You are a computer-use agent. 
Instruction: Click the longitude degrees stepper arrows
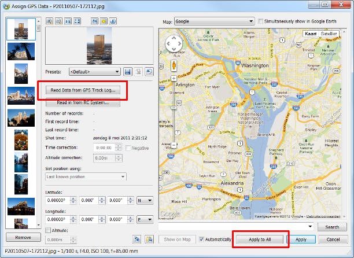pos(73,219)
